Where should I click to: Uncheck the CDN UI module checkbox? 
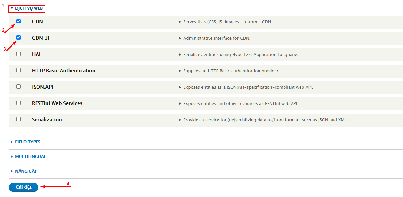point(19,38)
